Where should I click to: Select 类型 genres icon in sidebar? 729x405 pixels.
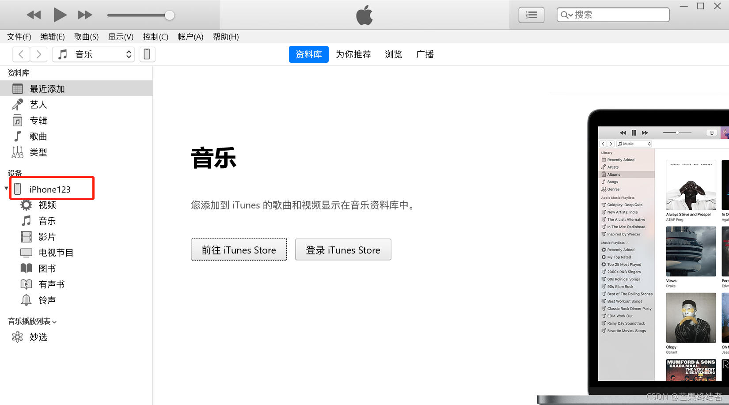tap(17, 152)
